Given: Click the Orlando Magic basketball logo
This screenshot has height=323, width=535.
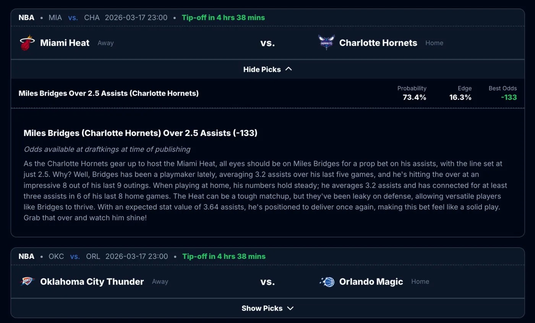Looking at the screenshot, I should (327, 281).
